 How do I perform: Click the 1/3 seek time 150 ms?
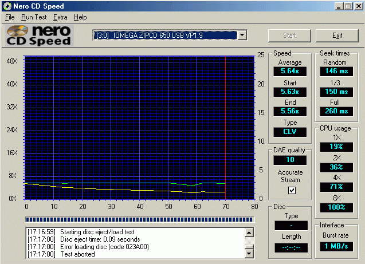tap(336, 92)
